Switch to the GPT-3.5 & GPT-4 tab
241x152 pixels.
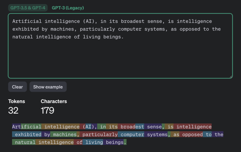coord(28,8)
